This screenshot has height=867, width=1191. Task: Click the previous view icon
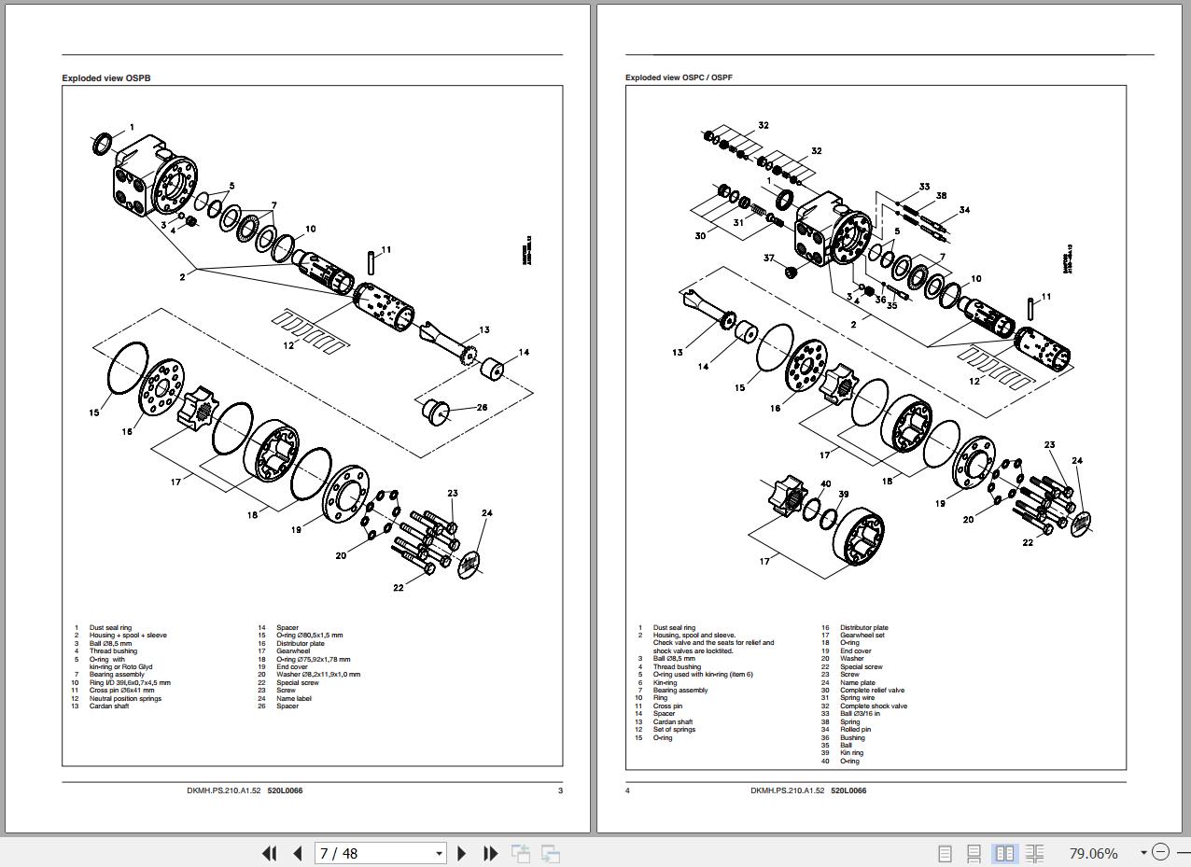click(x=521, y=853)
